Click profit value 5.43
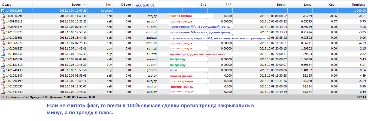This screenshot has width=368, height=121. pos(363,59)
